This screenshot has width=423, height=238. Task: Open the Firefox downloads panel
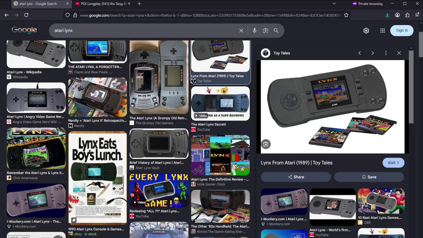pos(387,15)
